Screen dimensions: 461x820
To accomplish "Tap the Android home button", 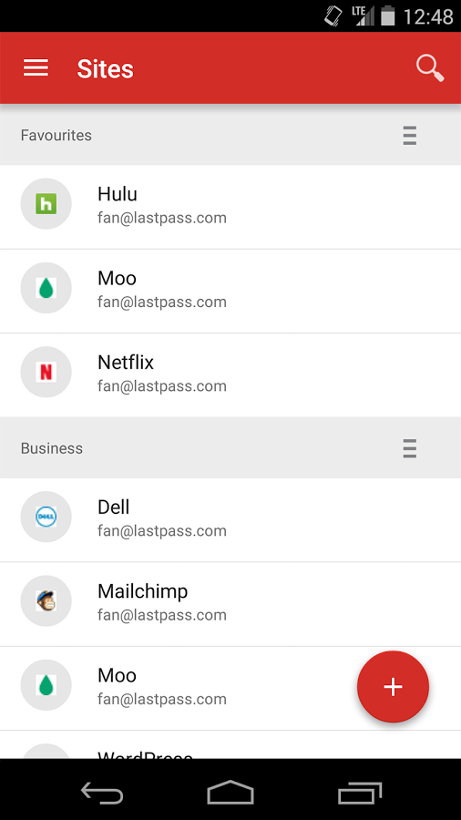I will click(x=230, y=793).
